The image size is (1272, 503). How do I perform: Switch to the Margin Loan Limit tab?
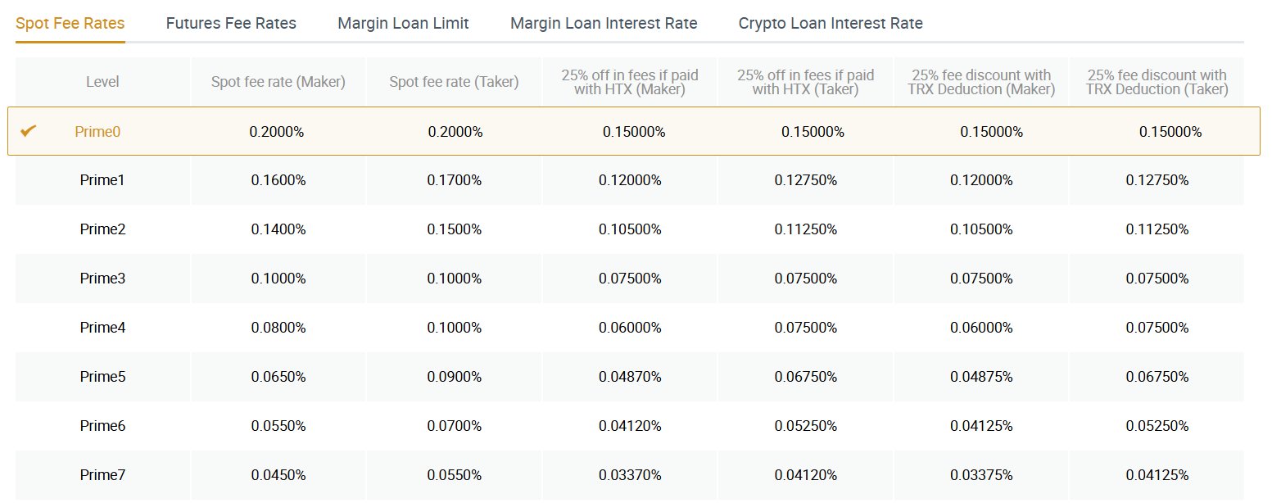point(403,23)
